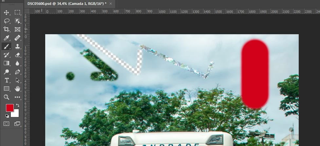Select the Lasso tool
The height and width of the screenshot is (146, 320).
[x=6, y=21]
